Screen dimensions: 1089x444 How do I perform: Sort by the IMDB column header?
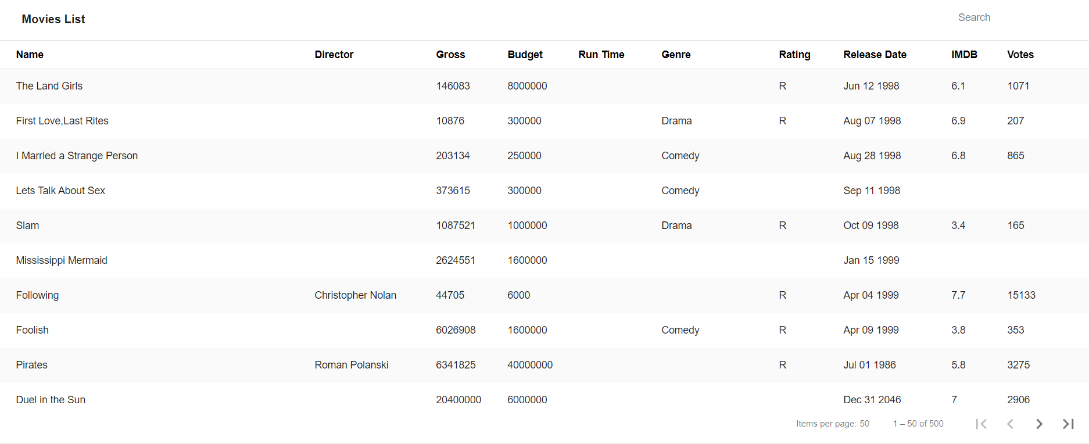tap(964, 55)
